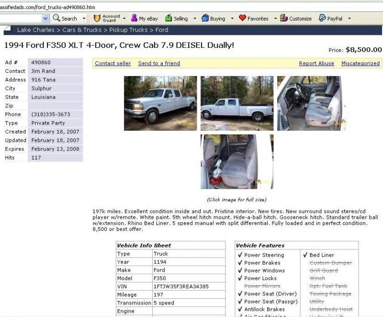383x317 pixels.
Task: Expand the Buying dropdown arrow
Action: tap(232, 19)
